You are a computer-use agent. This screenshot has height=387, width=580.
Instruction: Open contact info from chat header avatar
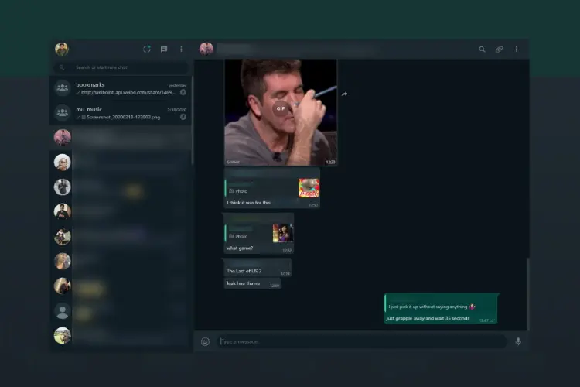206,49
